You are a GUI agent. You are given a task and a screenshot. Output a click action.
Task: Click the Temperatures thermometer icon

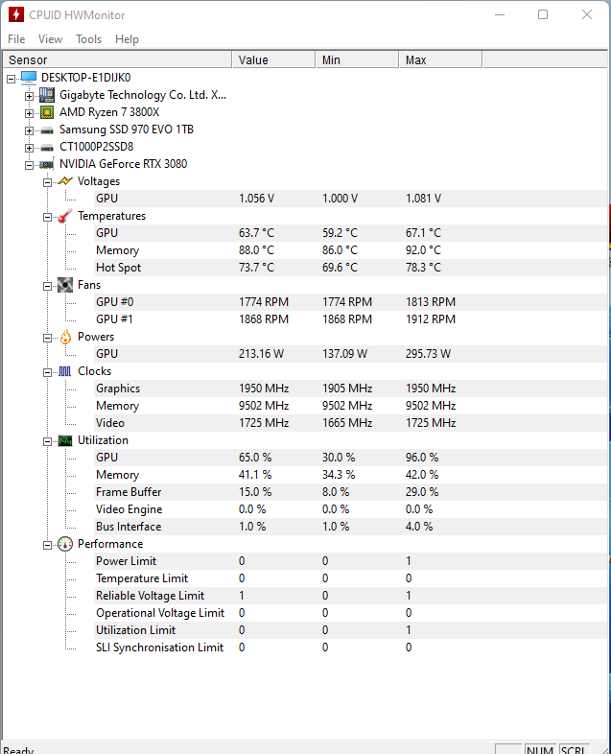(x=65, y=216)
